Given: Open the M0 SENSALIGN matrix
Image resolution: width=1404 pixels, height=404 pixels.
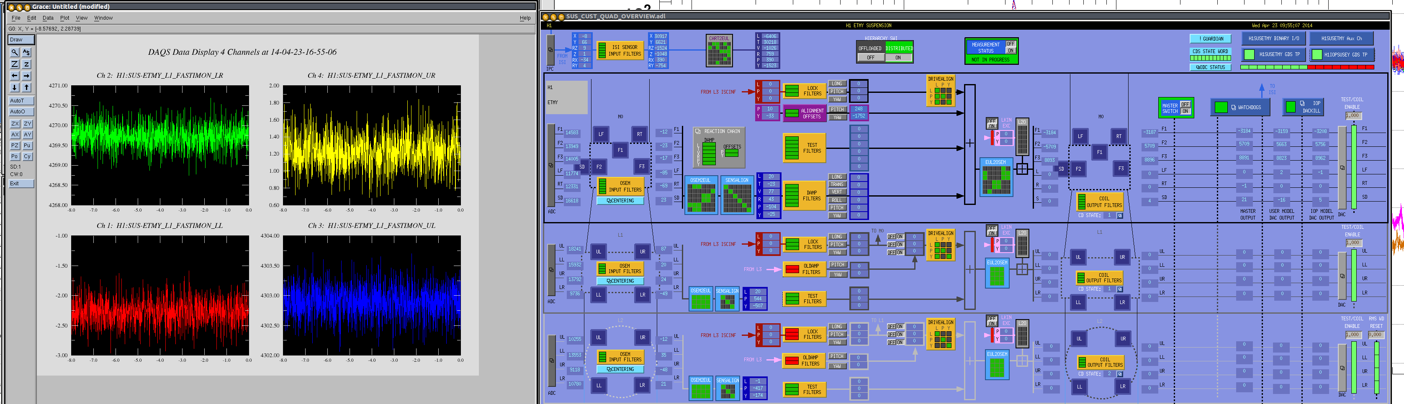Looking at the screenshot, I should tap(737, 195).
